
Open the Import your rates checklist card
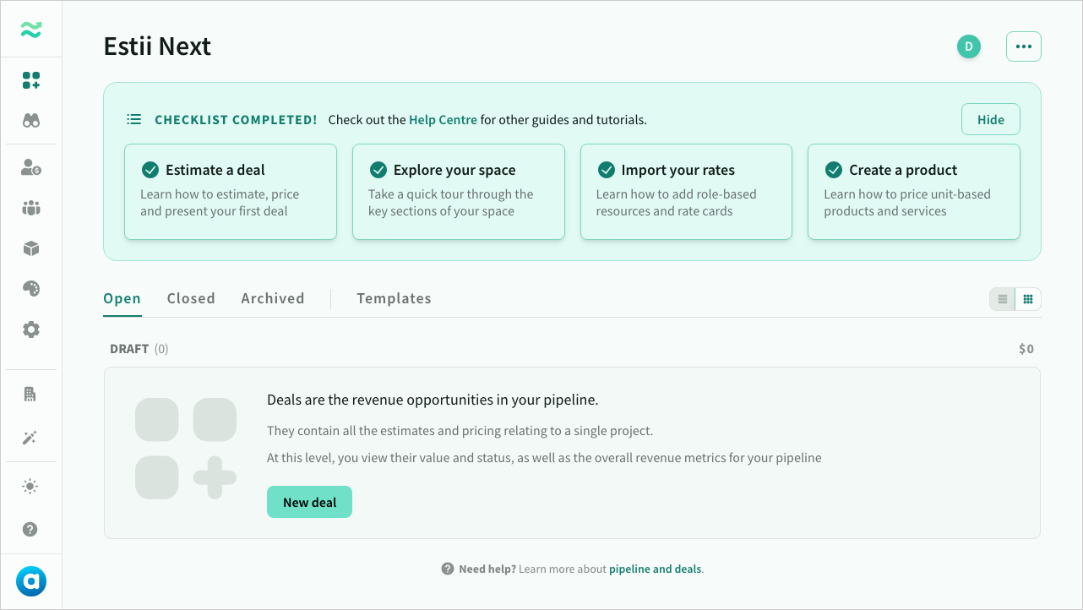tap(686, 191)
